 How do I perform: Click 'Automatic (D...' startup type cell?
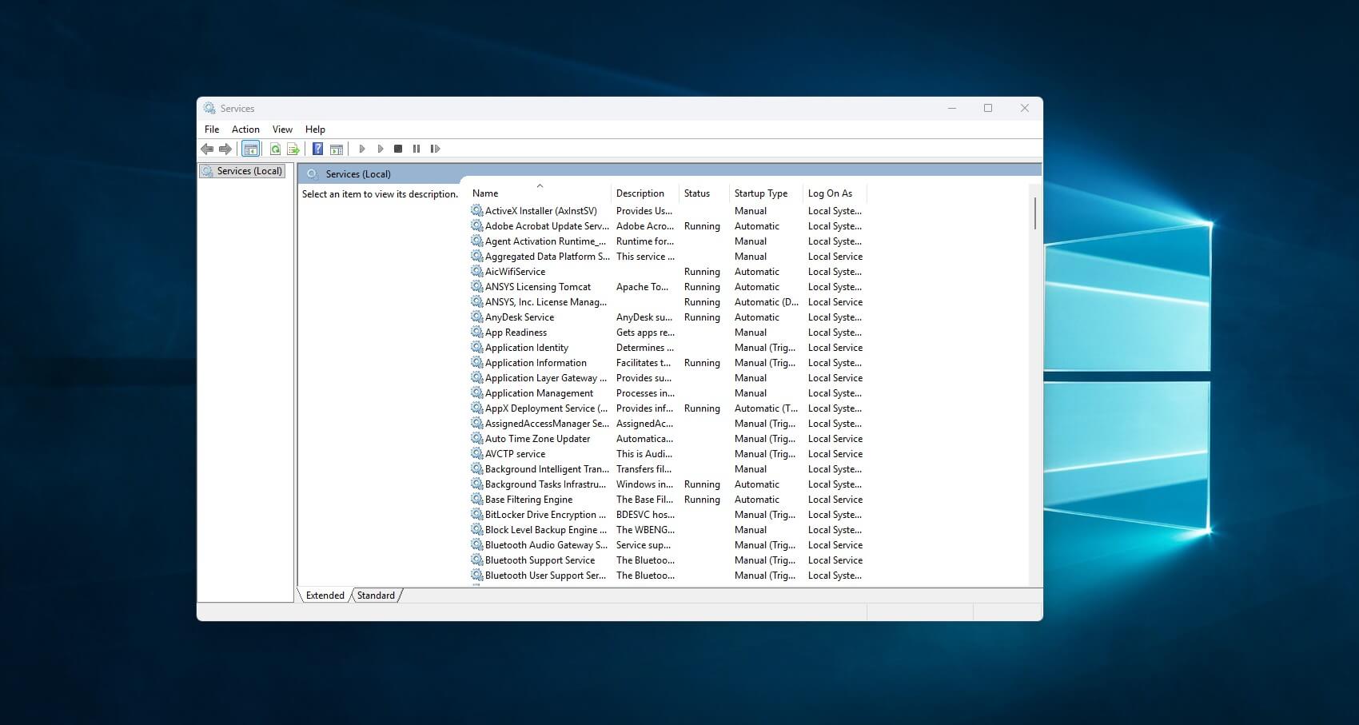tap(767, 302)
